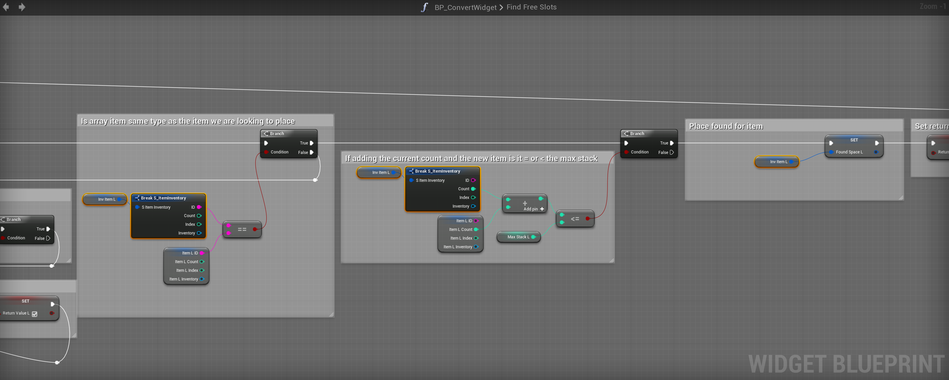Screen dimensions: 949x380
Task: Click the Max Stack L variable node
Action: tap(518, 237)
